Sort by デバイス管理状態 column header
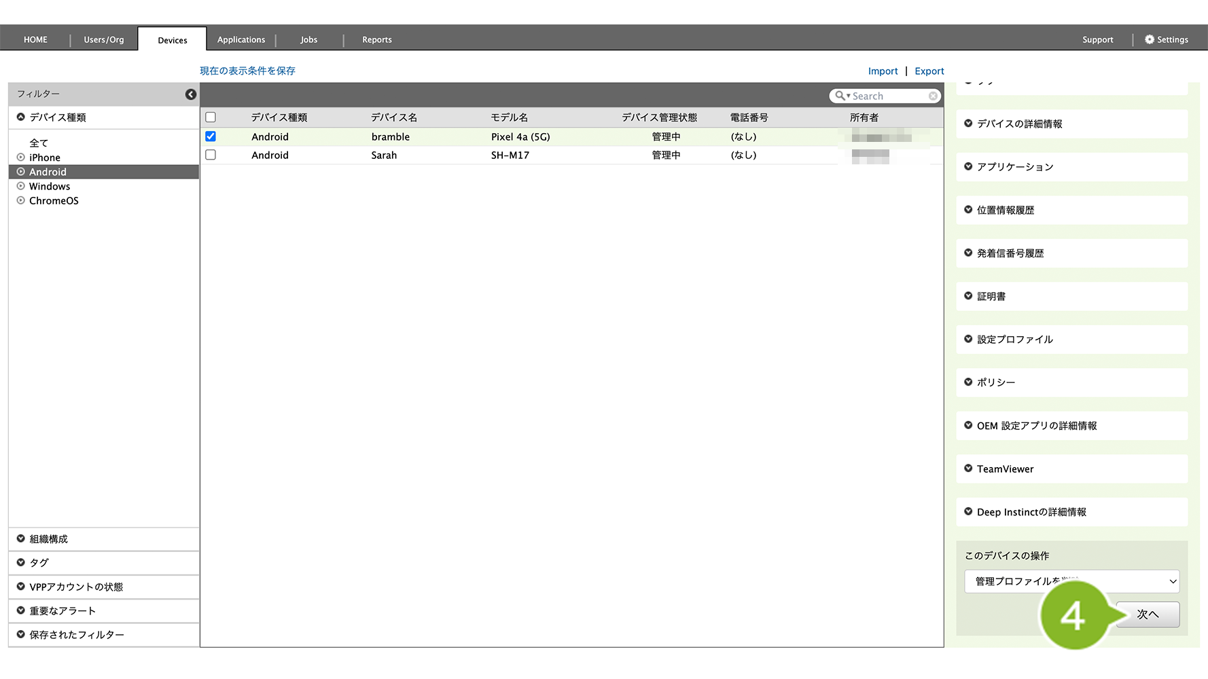The image size is (1208, 679). pos(660,117)
